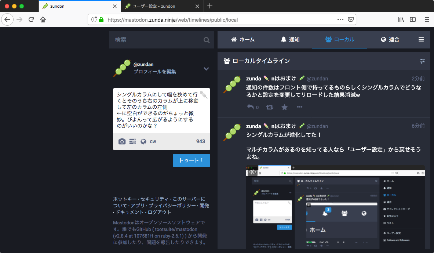Hide media with the eye-slash icon
This screenshot has height=253, width=434.
[252, 172]
